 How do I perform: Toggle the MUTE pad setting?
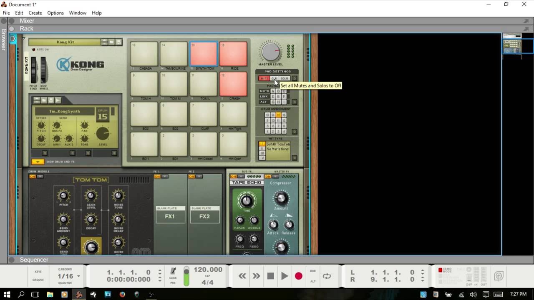pos(264,78)
